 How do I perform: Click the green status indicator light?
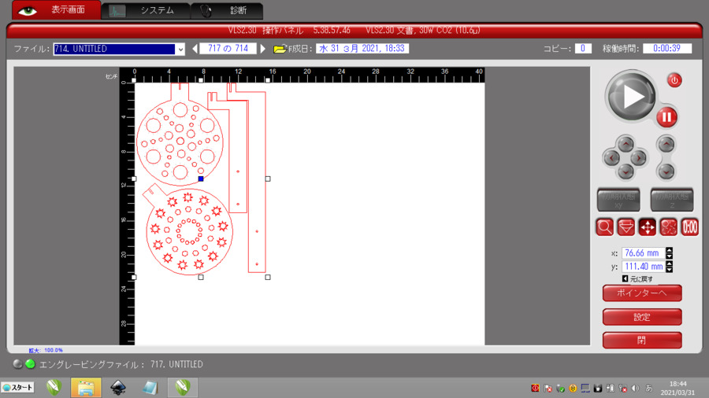point(30,363)
